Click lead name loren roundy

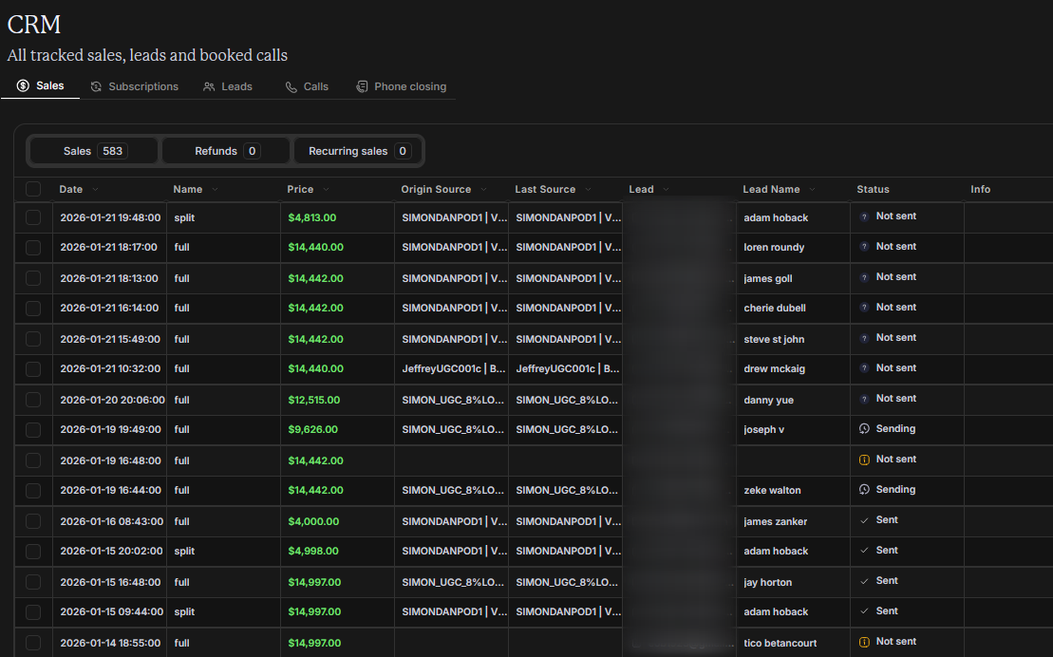(x=774, y=247)
